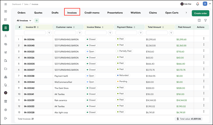This screenshot has width=213, height=125.
Task: Switch to the Claims tab
Action: 153,13
